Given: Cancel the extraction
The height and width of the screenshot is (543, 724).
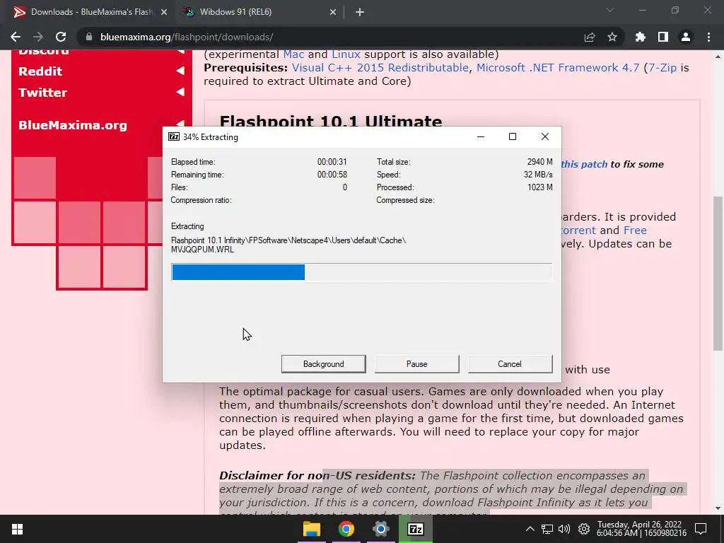Looking at the screenshot, I should coord(510,364).
